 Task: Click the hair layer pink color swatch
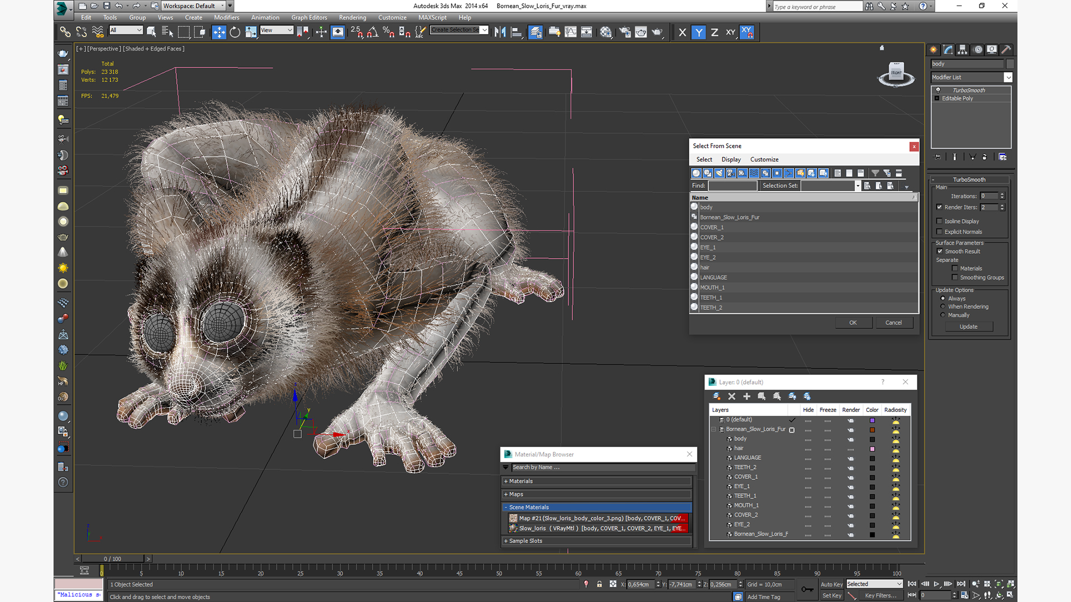coord(872,449)
